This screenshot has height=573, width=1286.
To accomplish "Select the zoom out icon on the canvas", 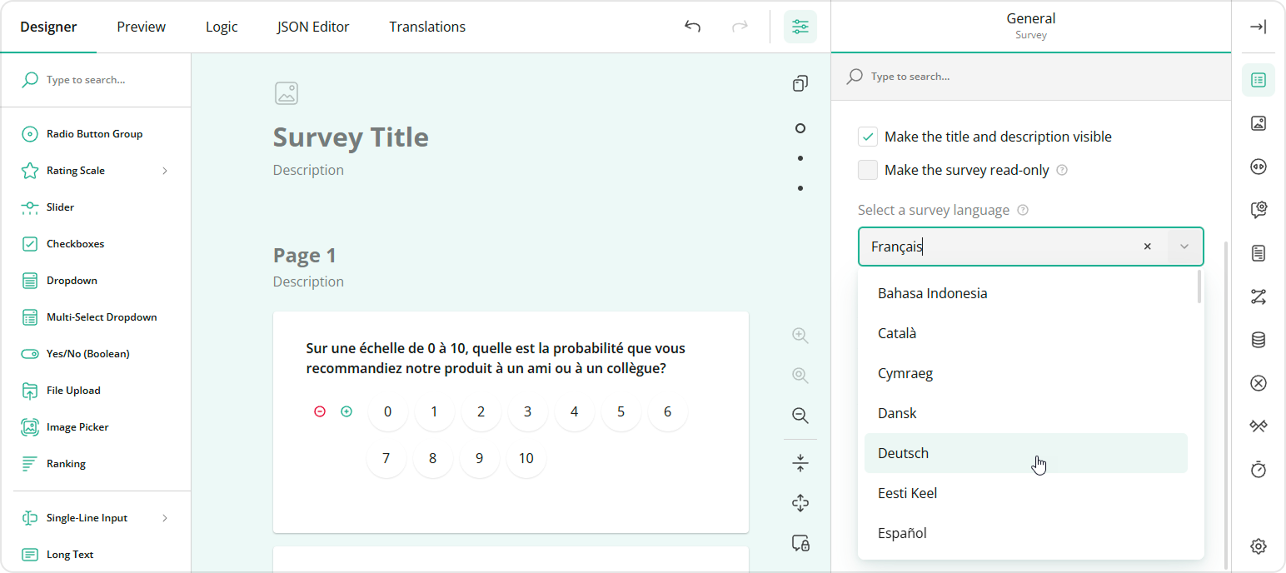I will click(x=800, y=415).
